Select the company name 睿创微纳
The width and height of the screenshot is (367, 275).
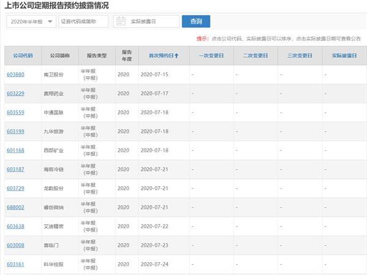click(x=54, y=207)
